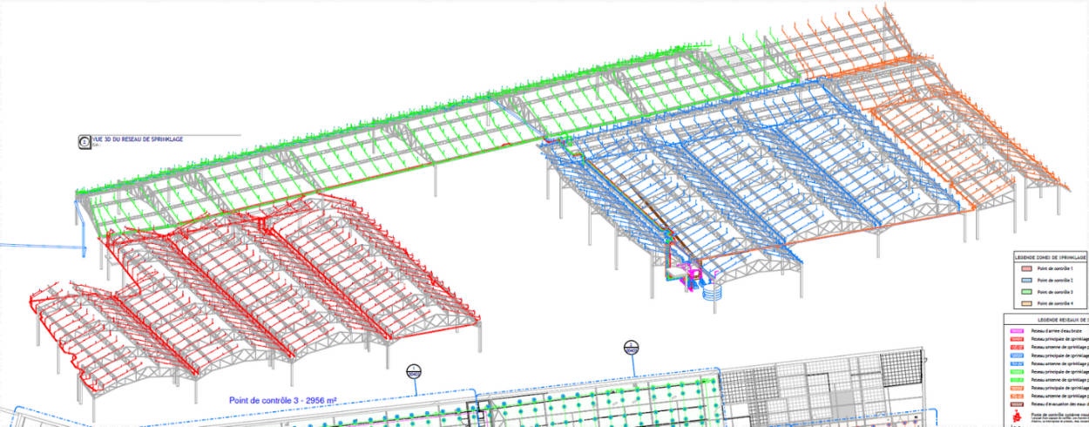Click the 'Point de contrôle 3 - 2956 m²' label
Viewport: 1089px width, 427px height.
coord(283,401)
